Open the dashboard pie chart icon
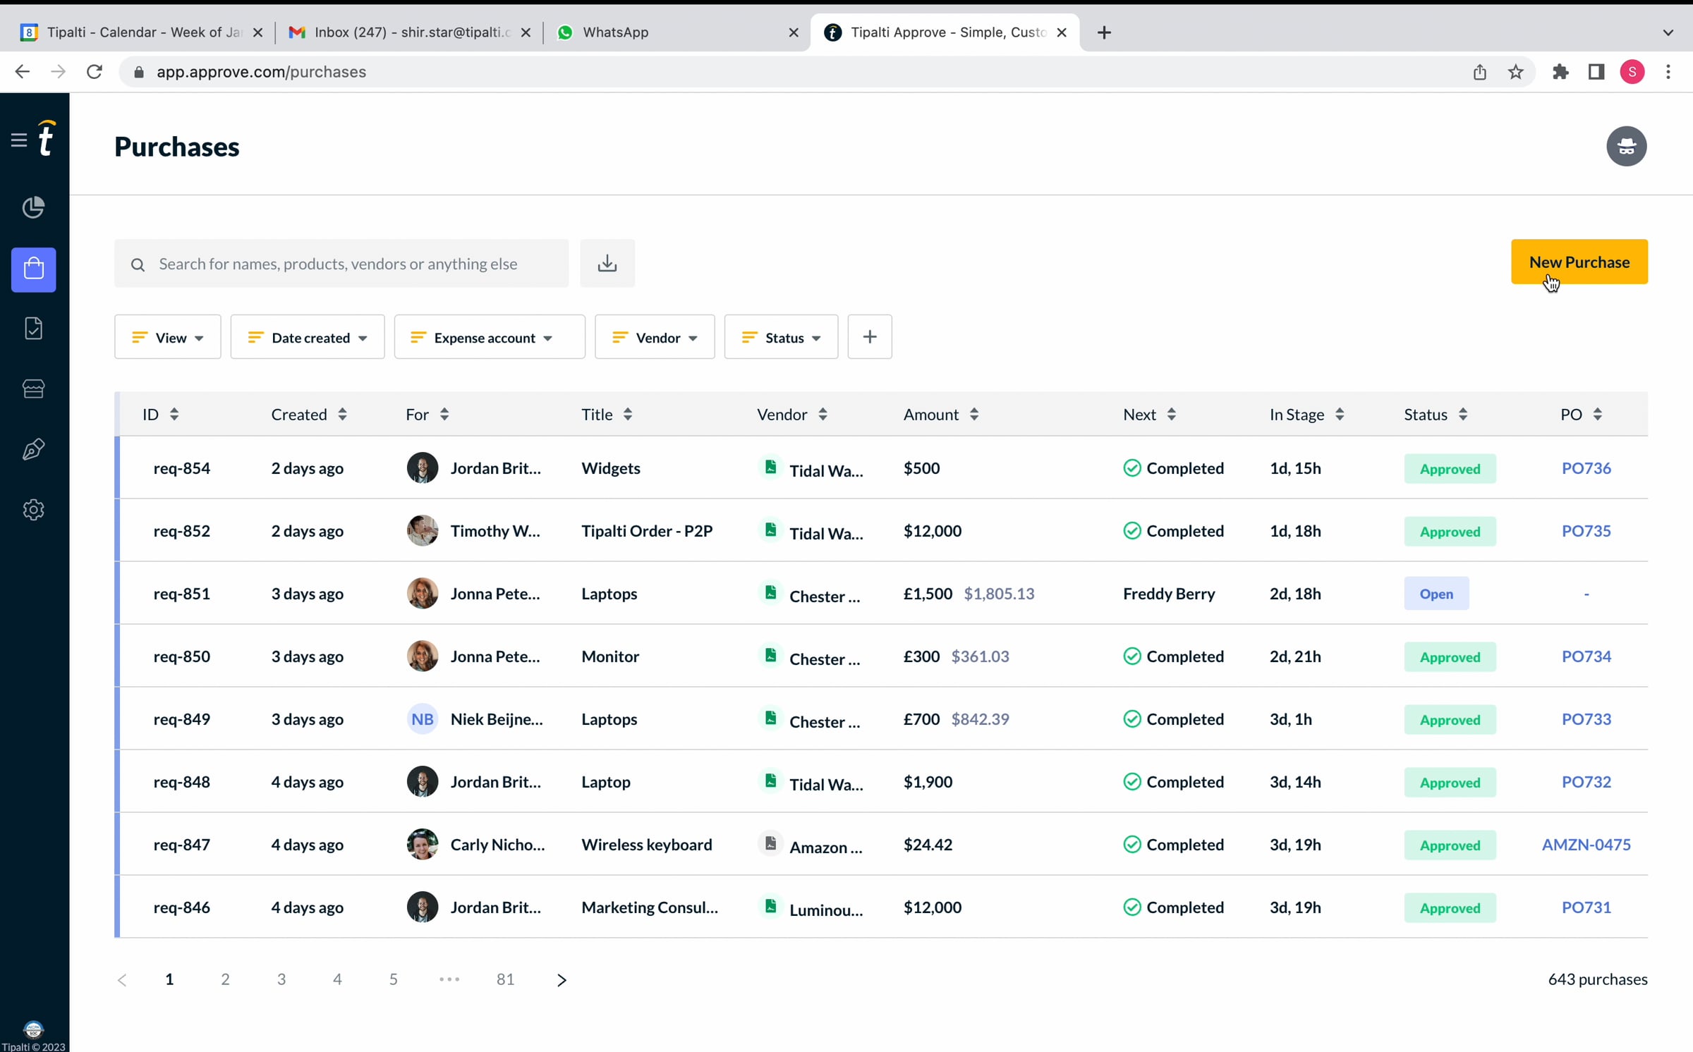This screenshot has height=1052, width=1693. [x=33, y=207]
